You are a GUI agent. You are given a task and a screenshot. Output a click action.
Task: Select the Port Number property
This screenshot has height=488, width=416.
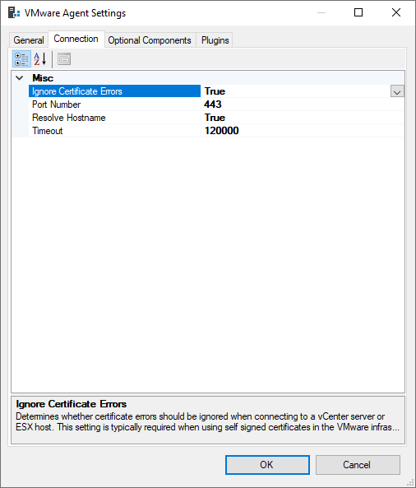pos(115,105)
